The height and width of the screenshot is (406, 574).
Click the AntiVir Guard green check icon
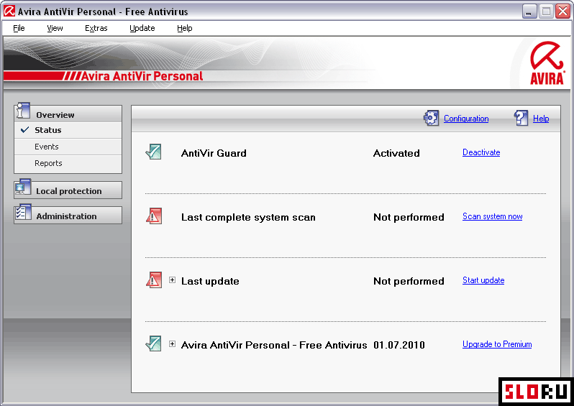[x=153, y=152]
